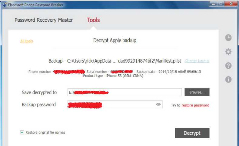This screenshot has width=239, height=146.
Task: Focus the Backup password field
Action: point(115,104)
